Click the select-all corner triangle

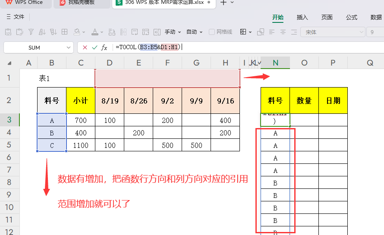point(9,63)
